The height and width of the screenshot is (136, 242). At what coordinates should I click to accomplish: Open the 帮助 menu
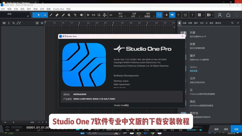point(68,9)
